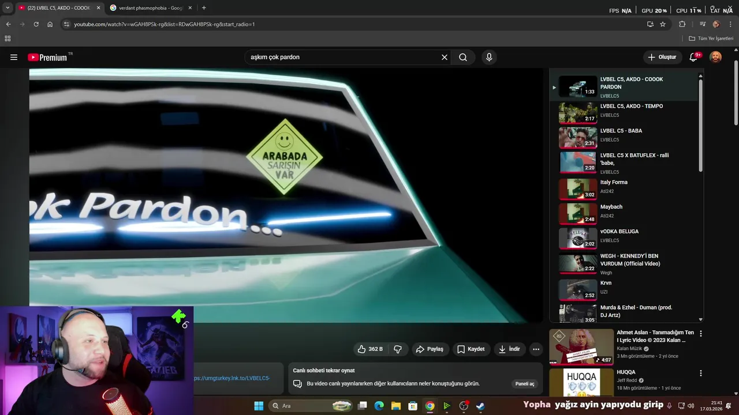This screenshot has width=739, height=415.
Task: Close the verdant phasmophobia tab
Action: [x=190, y=8]
